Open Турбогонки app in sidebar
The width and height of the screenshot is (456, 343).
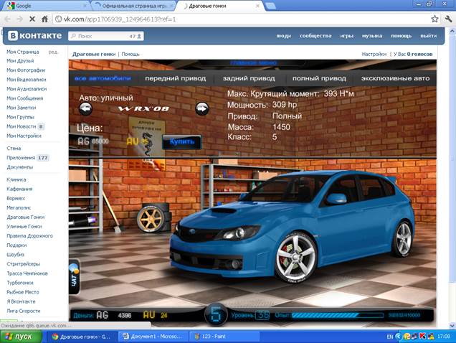coord(20,283)
